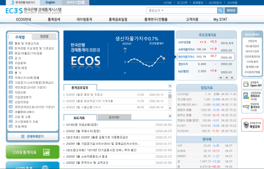Open My STAT menu
Image resolution: width=264 pixels, height=169 pixels.
220,20
